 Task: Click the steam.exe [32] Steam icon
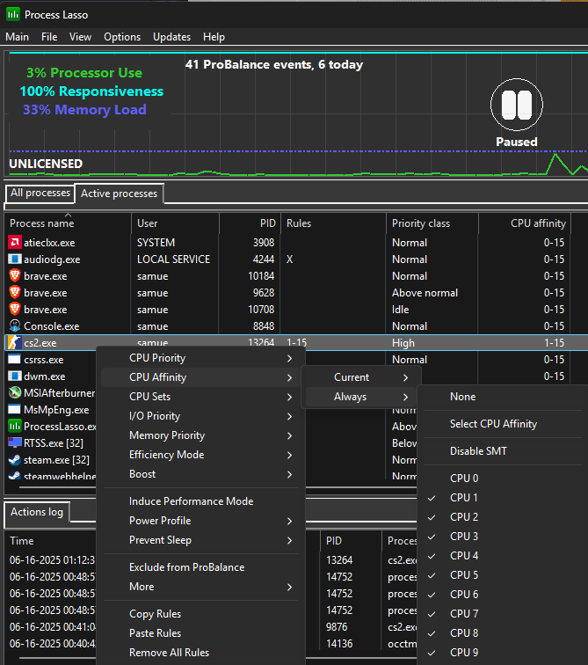(14, 459)
